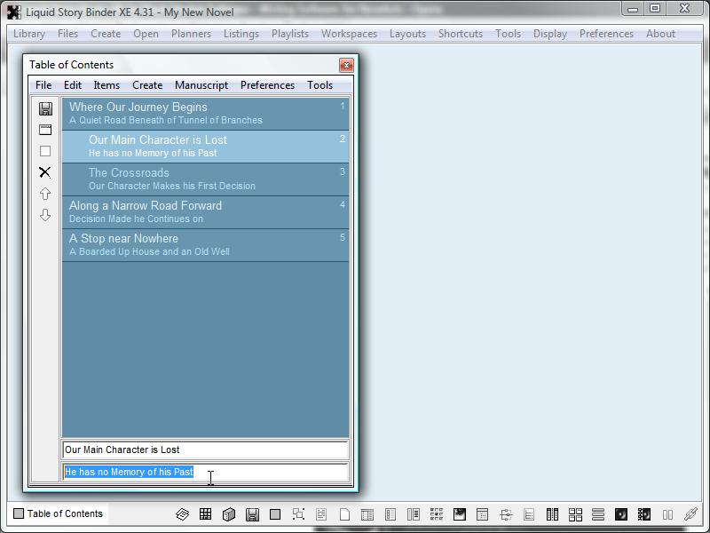The image size is (710, 533).
Task: Open the Workspaces menu
Action: (349, 34)
